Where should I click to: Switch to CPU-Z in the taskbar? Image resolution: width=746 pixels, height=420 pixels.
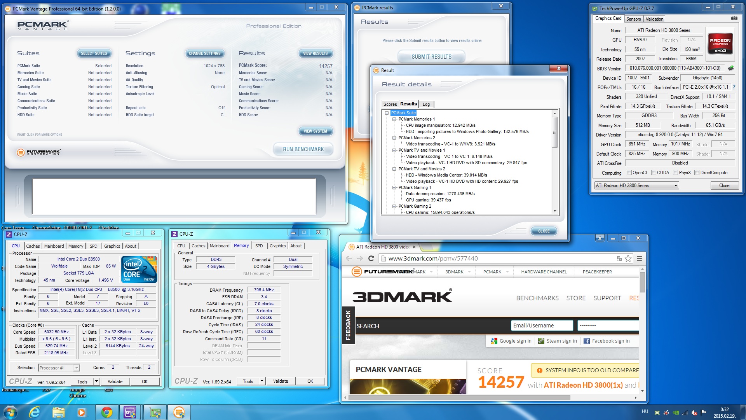[x=130, y=412]
